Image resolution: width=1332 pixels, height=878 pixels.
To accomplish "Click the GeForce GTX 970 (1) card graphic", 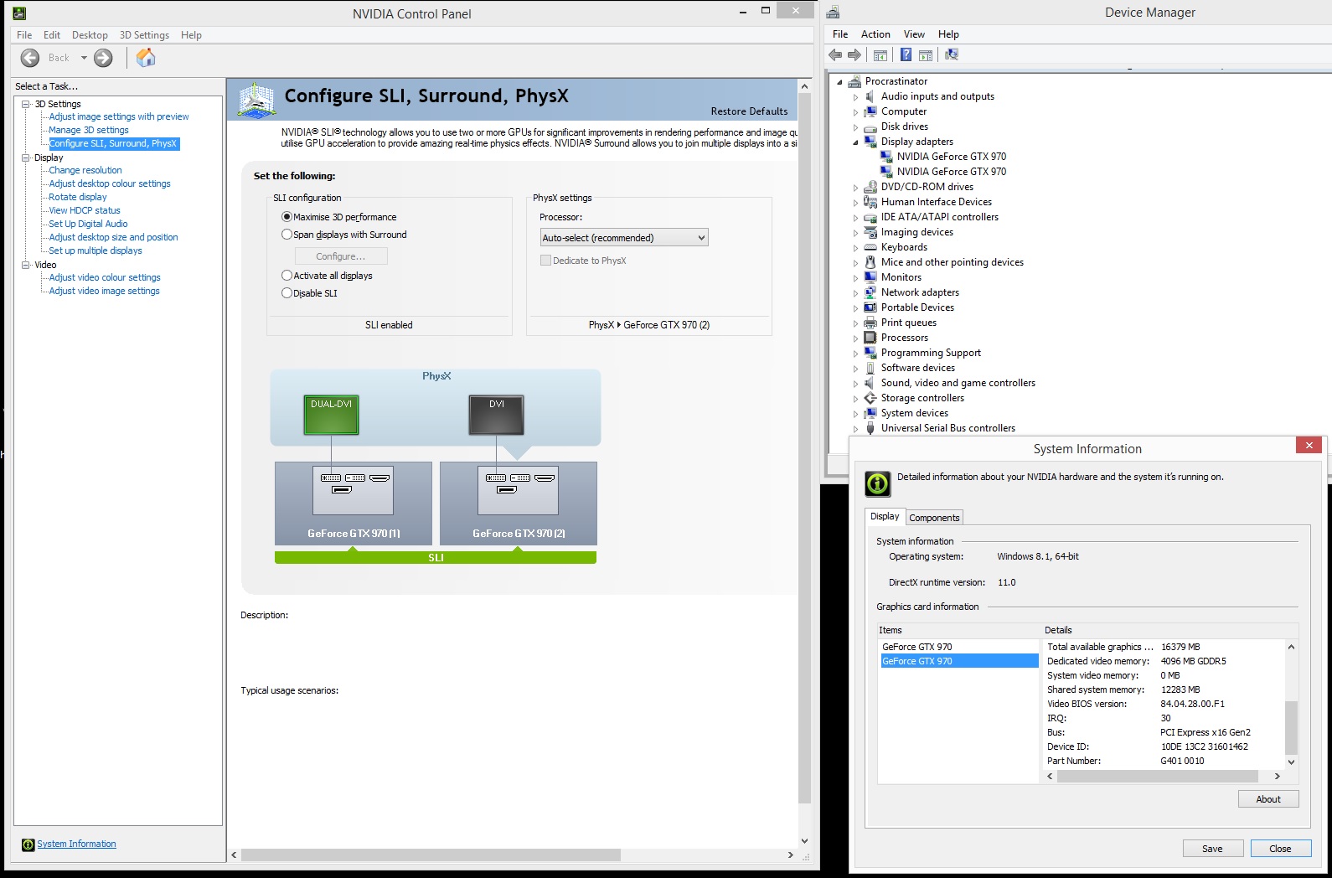I will tap(354, 504).
